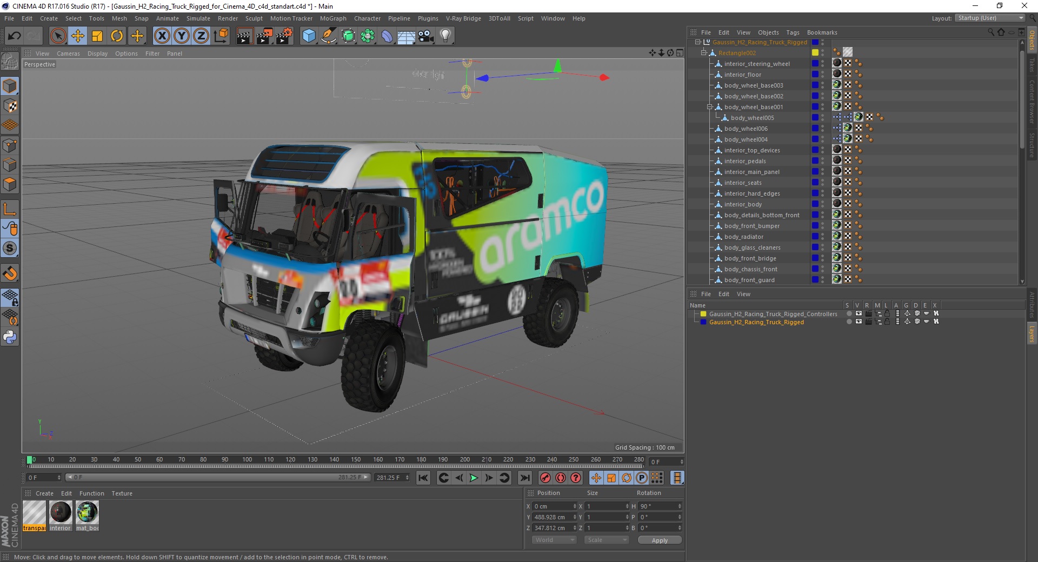Open the Deformer objects icon

pyautogui.click(x=387, y=36)
